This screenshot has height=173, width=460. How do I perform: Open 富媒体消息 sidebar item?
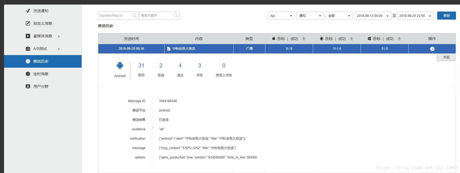43,36
